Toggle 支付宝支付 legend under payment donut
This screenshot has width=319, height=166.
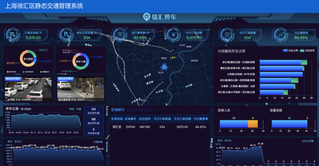pyautogui.click(x=28, y=72)
